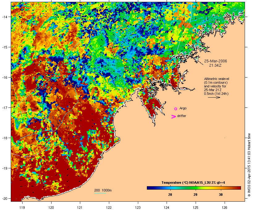Click the longitude axis label '126'
Screen dimensions: 253x210
pyautogui.click(x=225, y=208)
